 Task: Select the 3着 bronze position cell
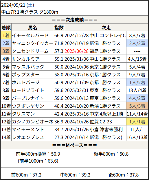point(6,51)
